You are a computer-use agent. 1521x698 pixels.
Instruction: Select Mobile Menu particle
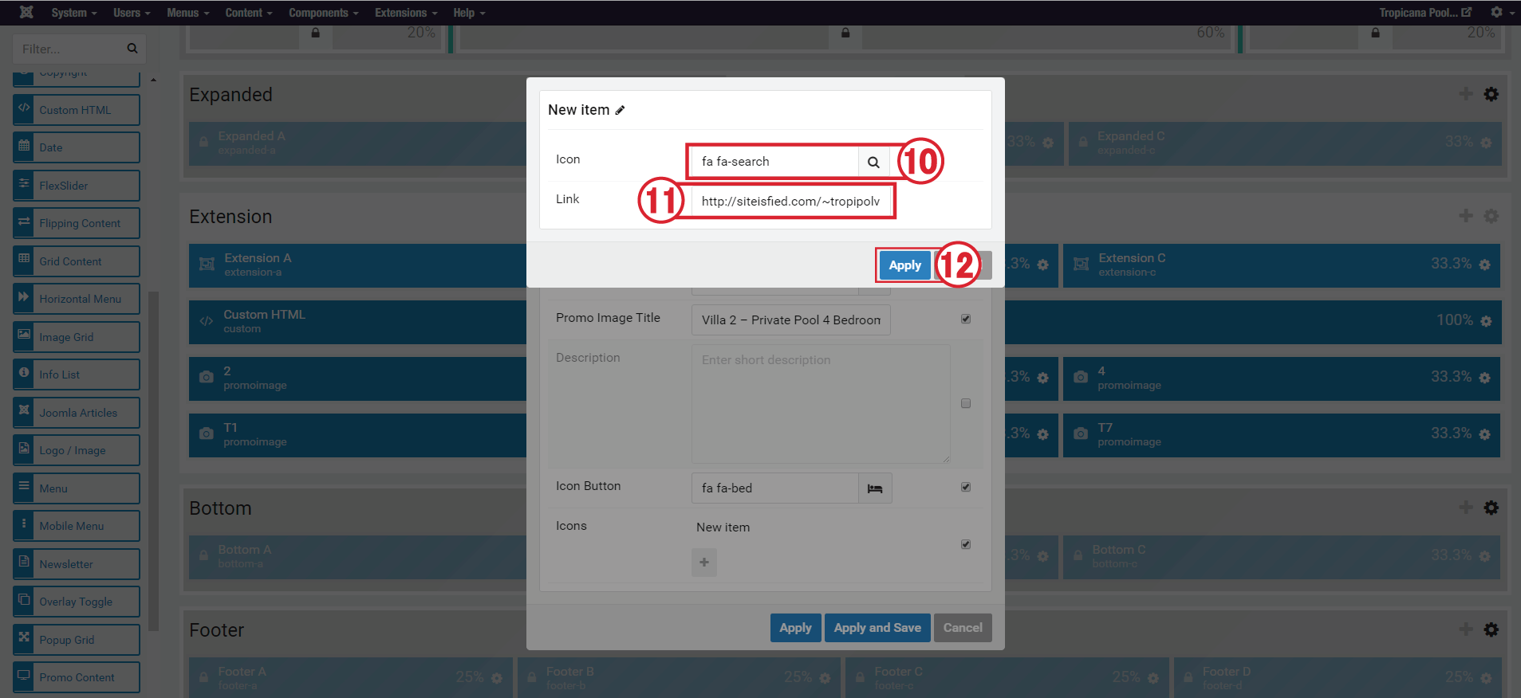pos(77,526)
